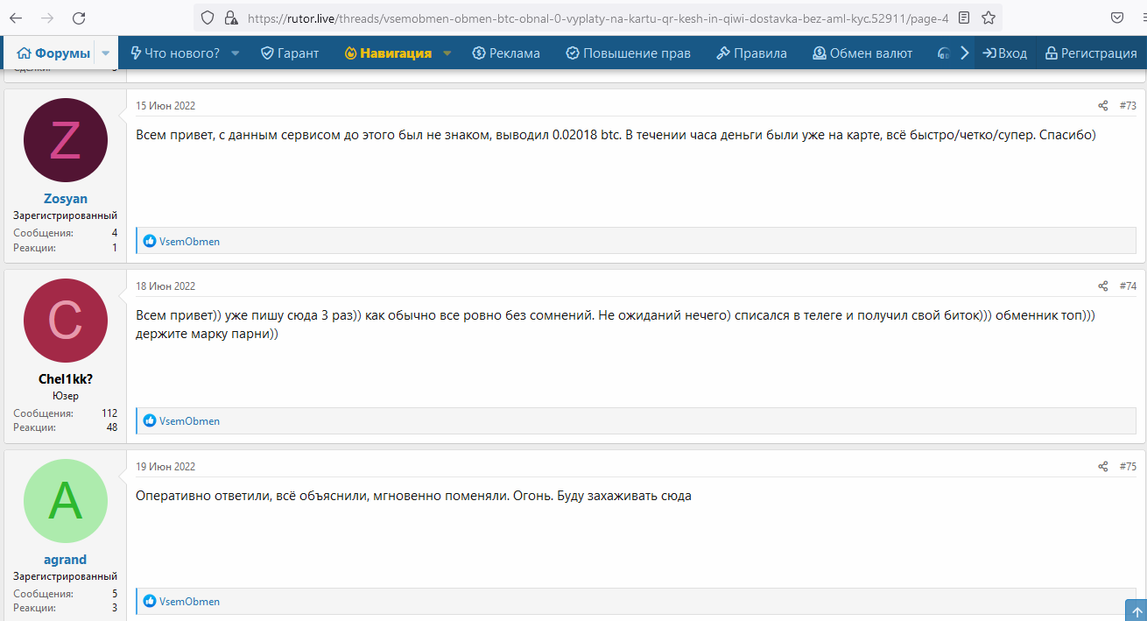Open Chel1kk? username profile link
Screen dimensions: 1147x621
tap(66, 379)
